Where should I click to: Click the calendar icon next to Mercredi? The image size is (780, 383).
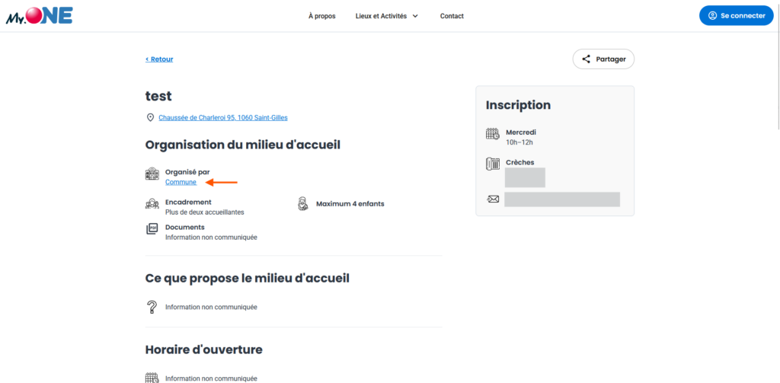492,135
